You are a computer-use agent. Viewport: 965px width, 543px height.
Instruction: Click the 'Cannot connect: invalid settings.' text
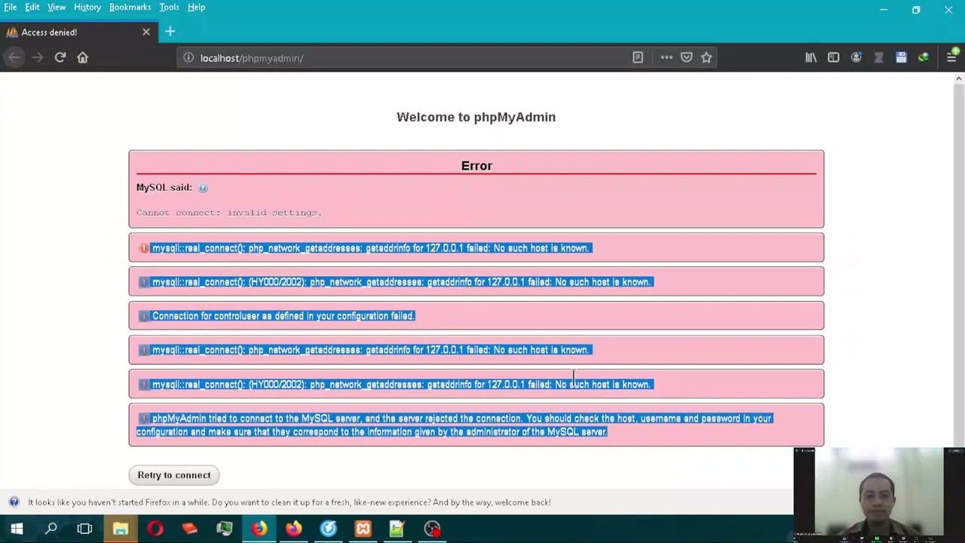click(229, 213)
